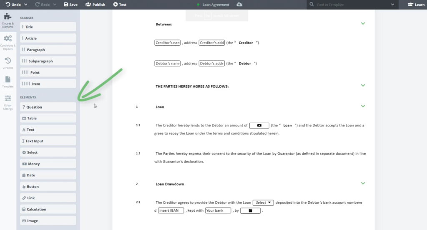
Task: Click the money field in clause 1.1
Action: 259,125
